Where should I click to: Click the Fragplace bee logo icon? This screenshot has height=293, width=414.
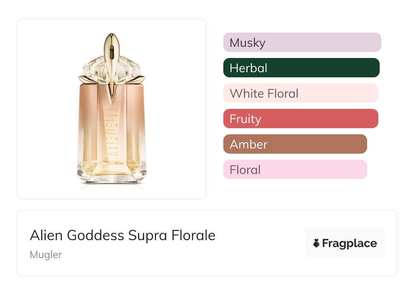(x=316, y=243)
